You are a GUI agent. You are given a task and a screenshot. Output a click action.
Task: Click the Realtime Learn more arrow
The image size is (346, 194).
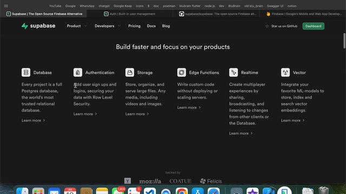point(251,133)
